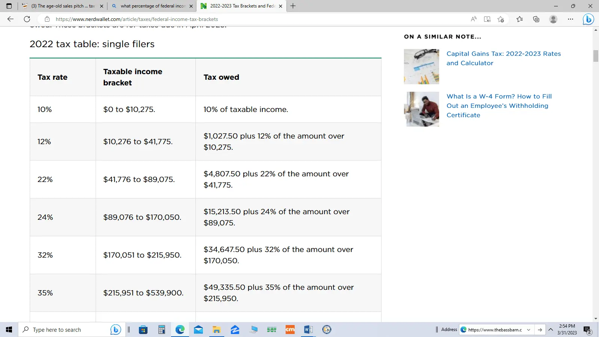Click the Capital Gains Tax article thumbnail
The image size is (599, 337).
coord(422,67)
